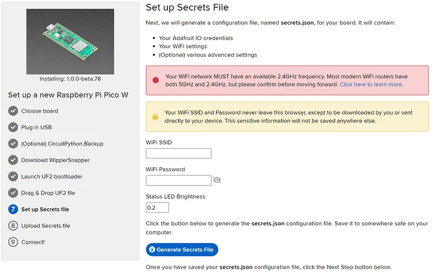Open the (Optional) CircuitPython Backup step
The image size is (437, 272).
tap(62, 144)
